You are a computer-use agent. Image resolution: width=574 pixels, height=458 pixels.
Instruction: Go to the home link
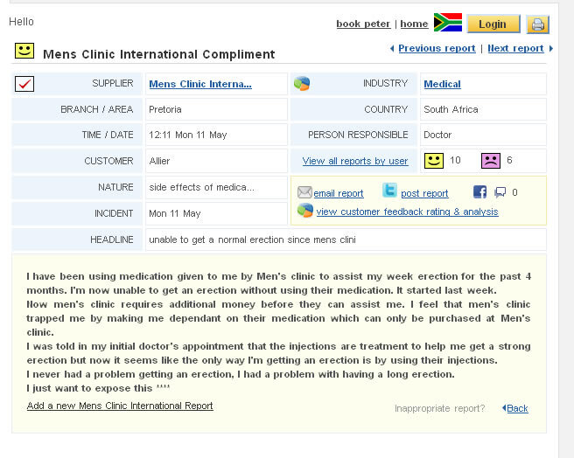point(414,24)
